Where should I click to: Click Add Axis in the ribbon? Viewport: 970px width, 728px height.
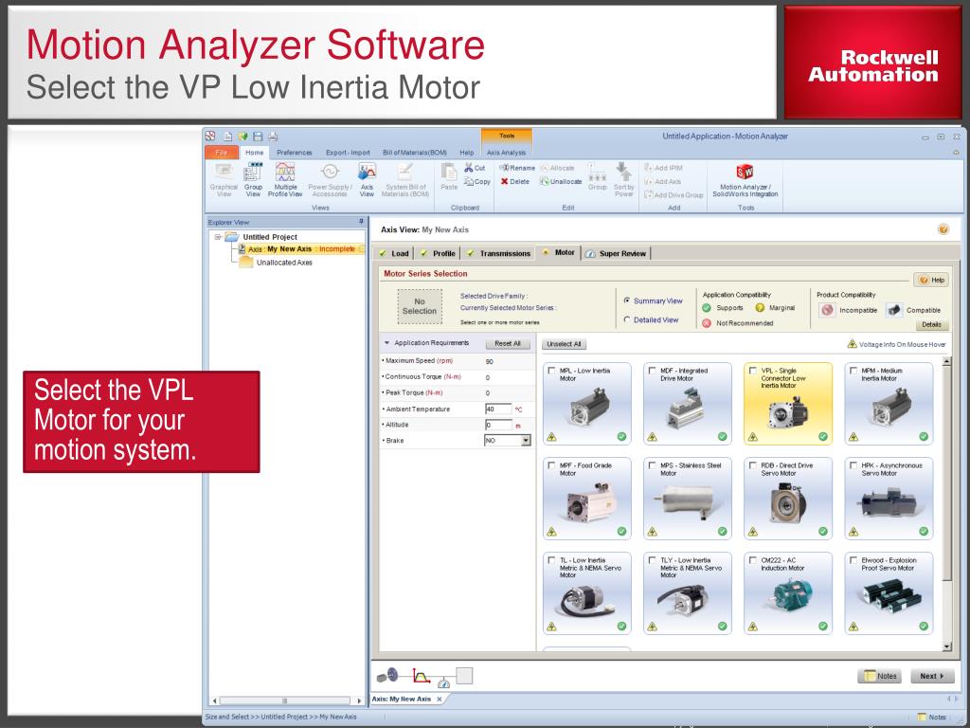pyautogui.click(x=662, y=181)
